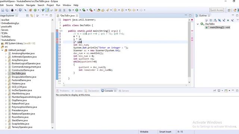
Task: Click the Package Explorer vertical scrollbar
Action: [52, 77]
